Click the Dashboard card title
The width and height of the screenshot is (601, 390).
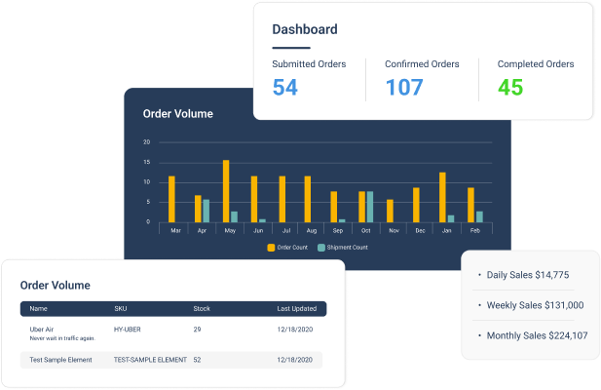pos(304,29)
